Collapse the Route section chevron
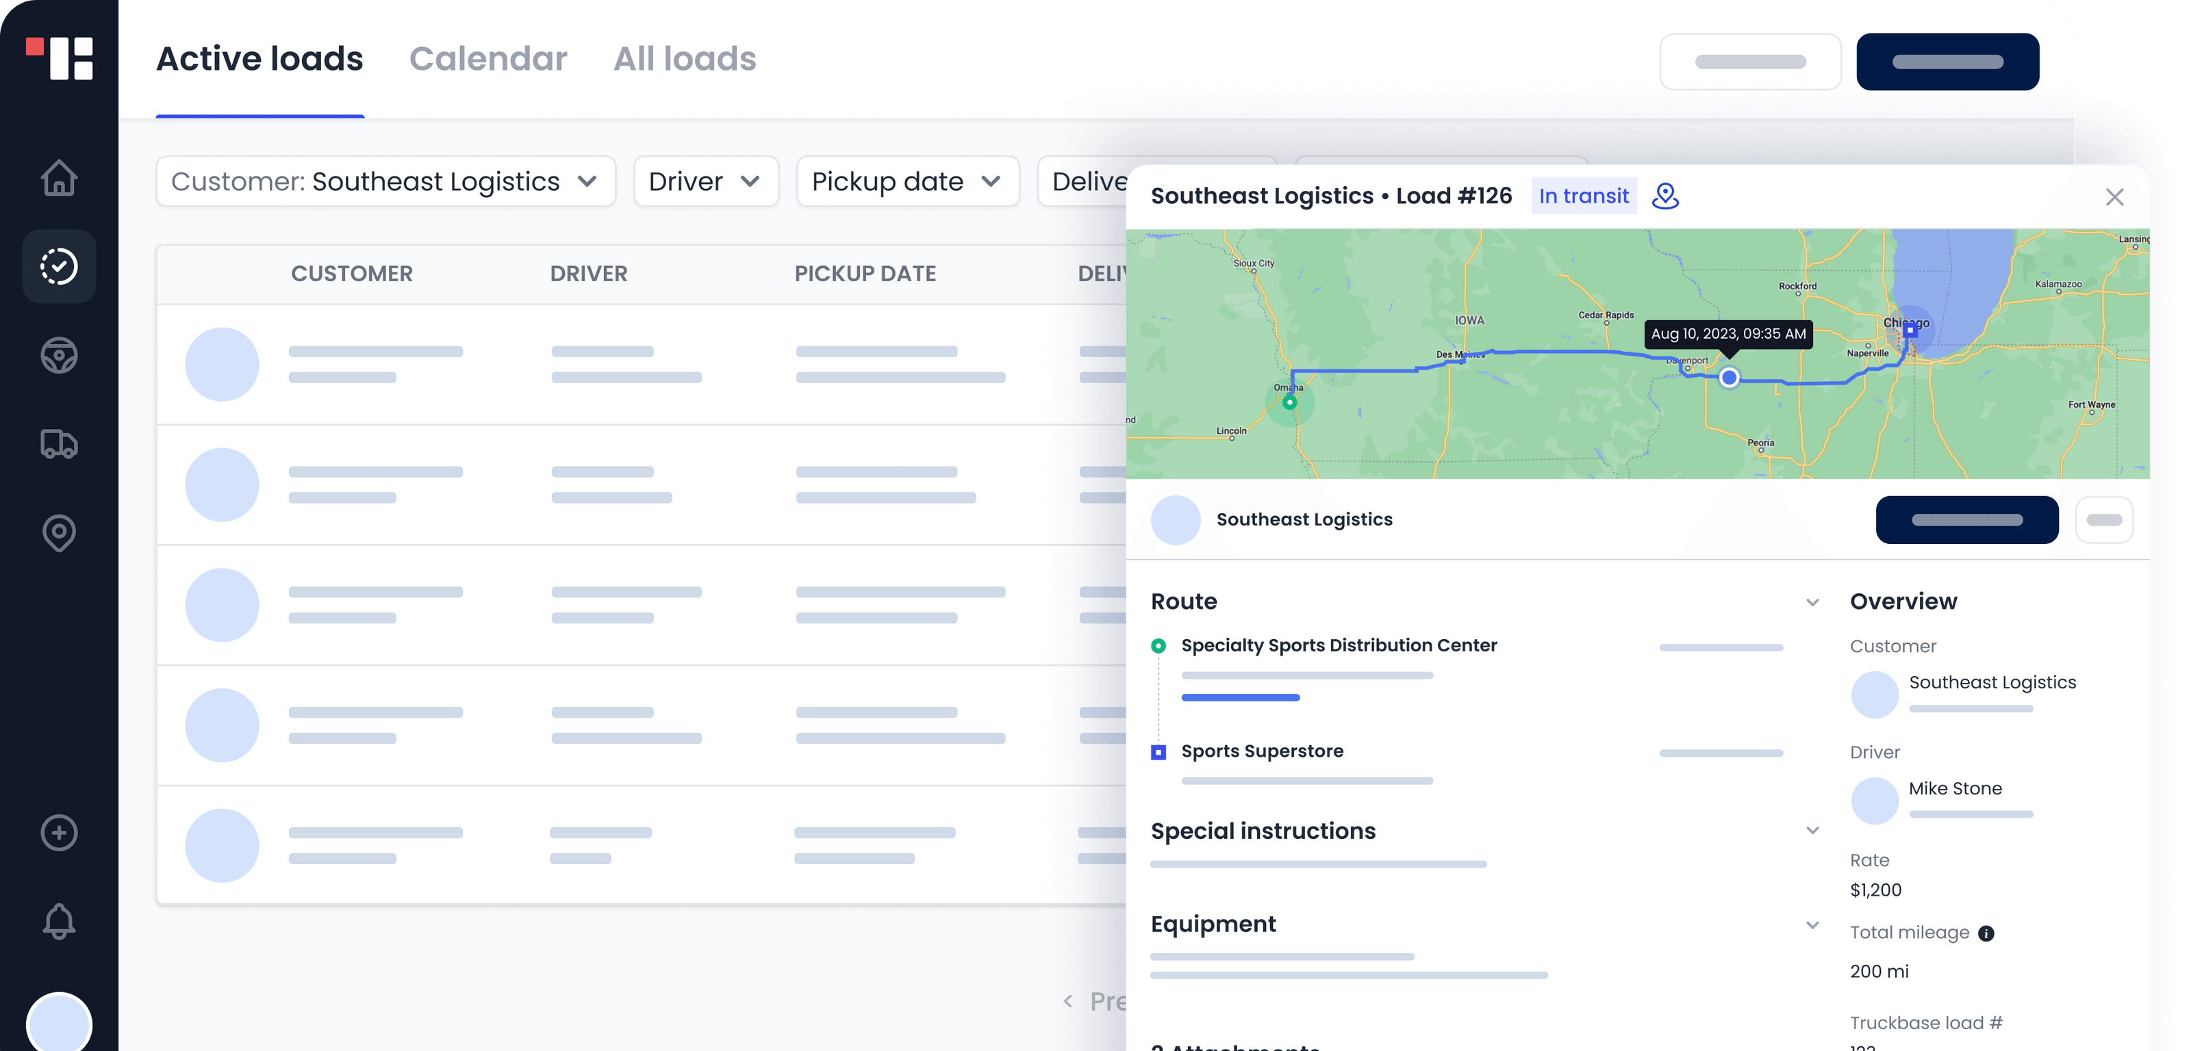Image resolution: width=2191 pixels, height=1051 pixels. point(1812,602)
